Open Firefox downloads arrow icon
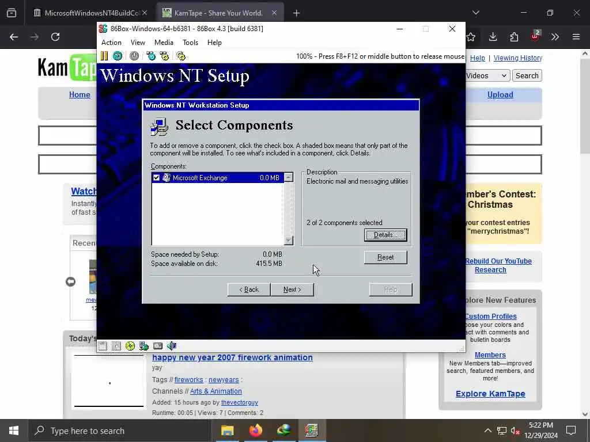The height and width of the screenshot is (442, 590). (493, 37)
